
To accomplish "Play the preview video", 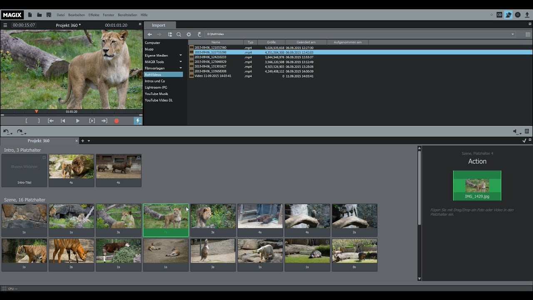I will click(x=77, y=121).
